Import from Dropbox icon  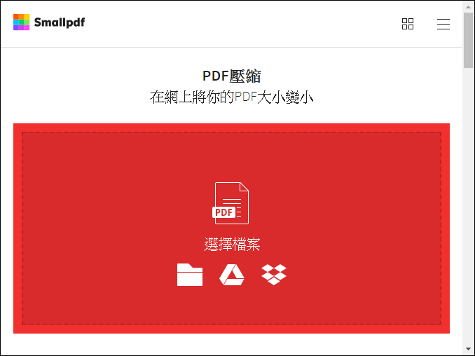click(274, 275)
